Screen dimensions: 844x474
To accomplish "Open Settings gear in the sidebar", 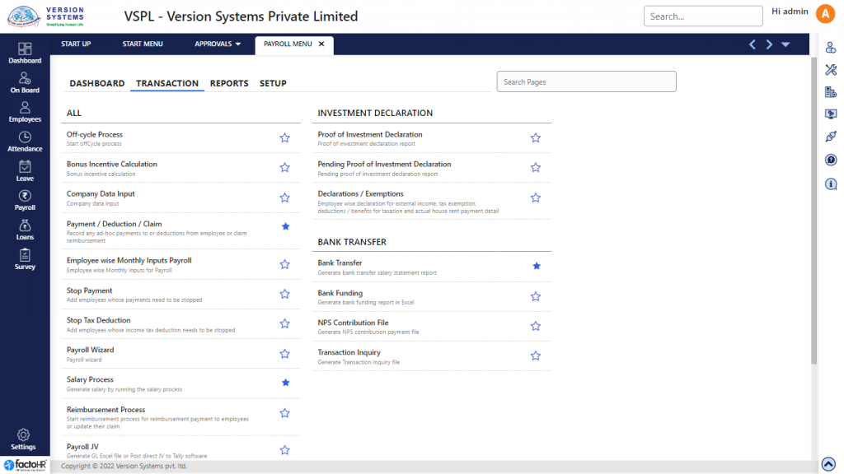I will point(24,439).
